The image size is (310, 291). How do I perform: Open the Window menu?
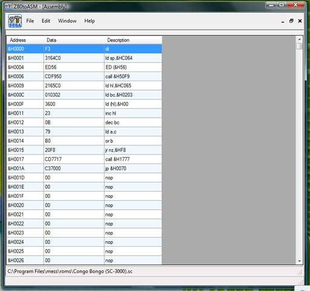point(67,21)
